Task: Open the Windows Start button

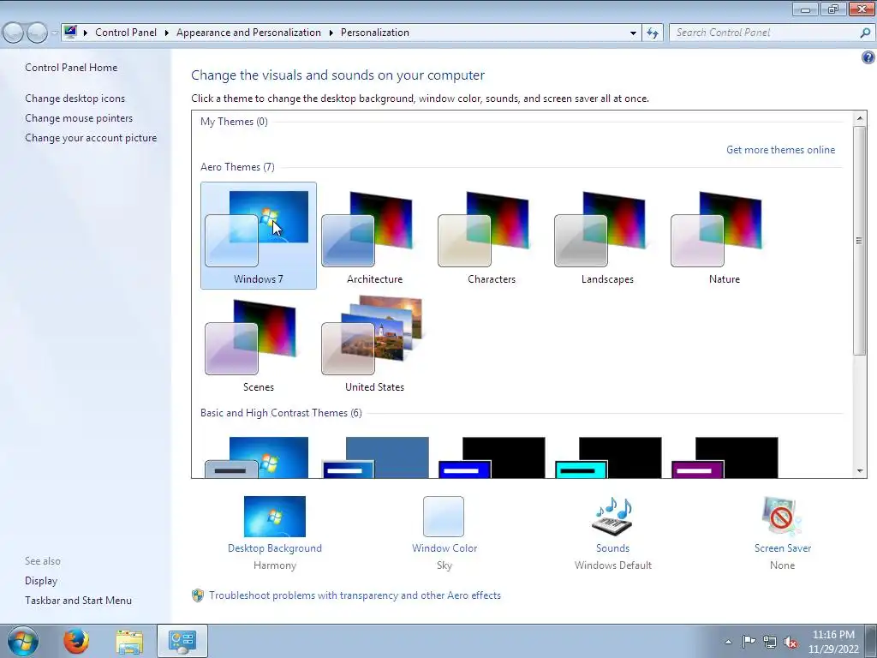Action: (22, 641)
